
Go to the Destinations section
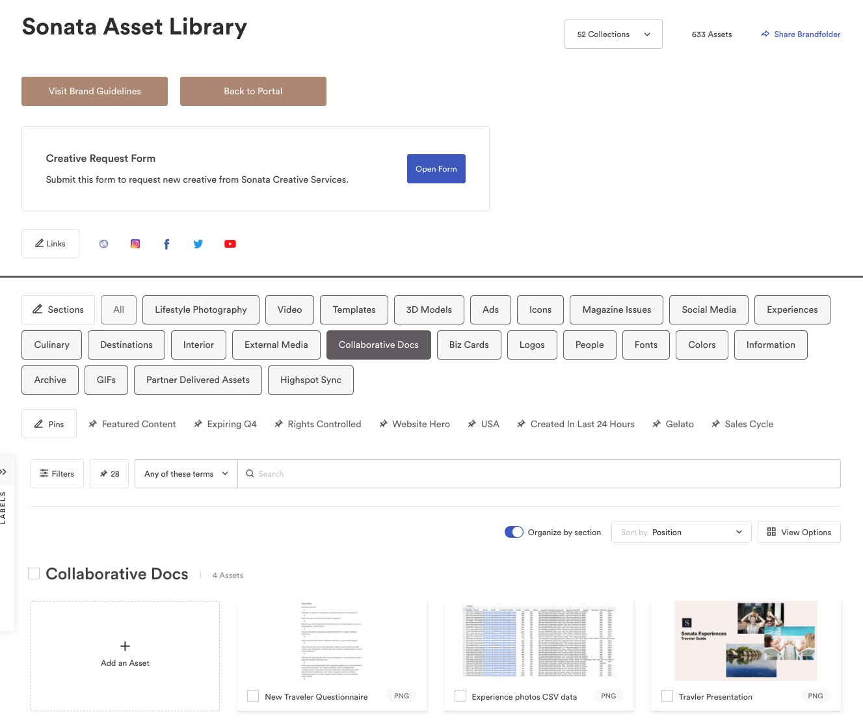(126, 345)
